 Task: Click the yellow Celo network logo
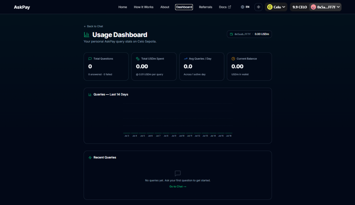click(270, 7)
